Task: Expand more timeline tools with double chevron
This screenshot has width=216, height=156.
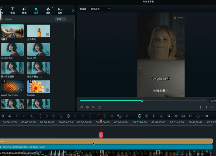Action: pos(127,116)
